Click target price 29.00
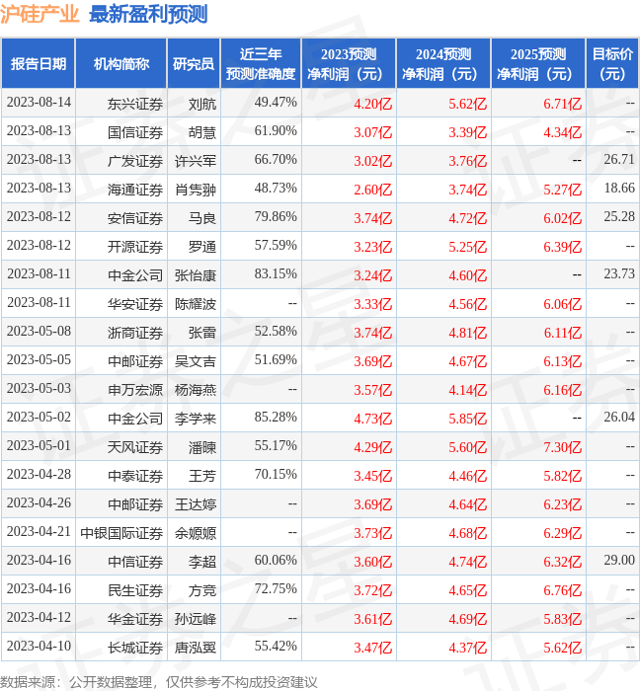 coord(619,560)
